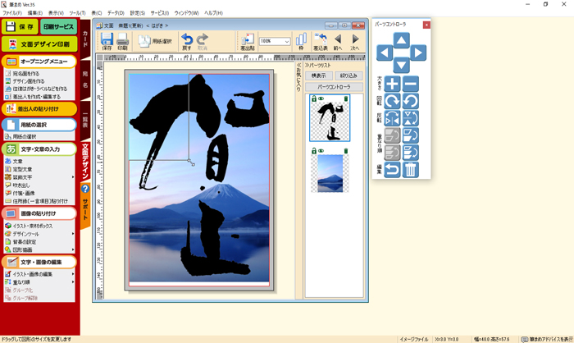Toggle the lock icon on the calligraphy part

tap(313, 99)
